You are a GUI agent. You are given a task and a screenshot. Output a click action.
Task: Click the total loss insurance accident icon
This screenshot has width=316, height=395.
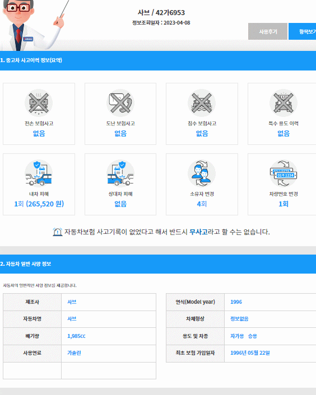pyautogui.click(x=39, y=103)
